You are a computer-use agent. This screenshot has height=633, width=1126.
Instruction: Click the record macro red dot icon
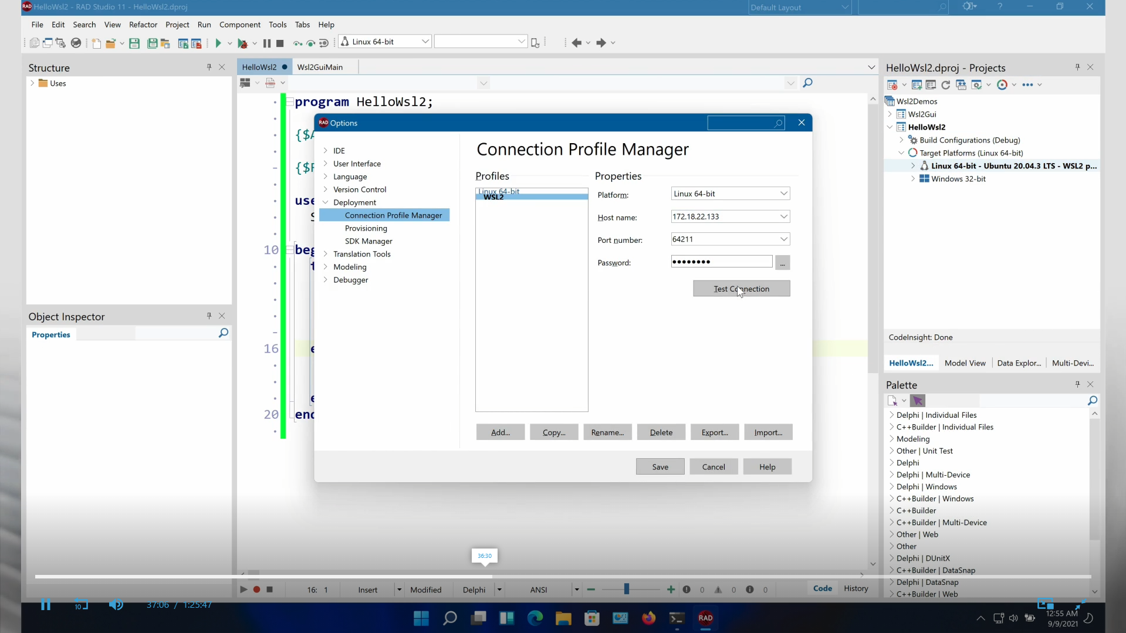(x=256, y=590)
